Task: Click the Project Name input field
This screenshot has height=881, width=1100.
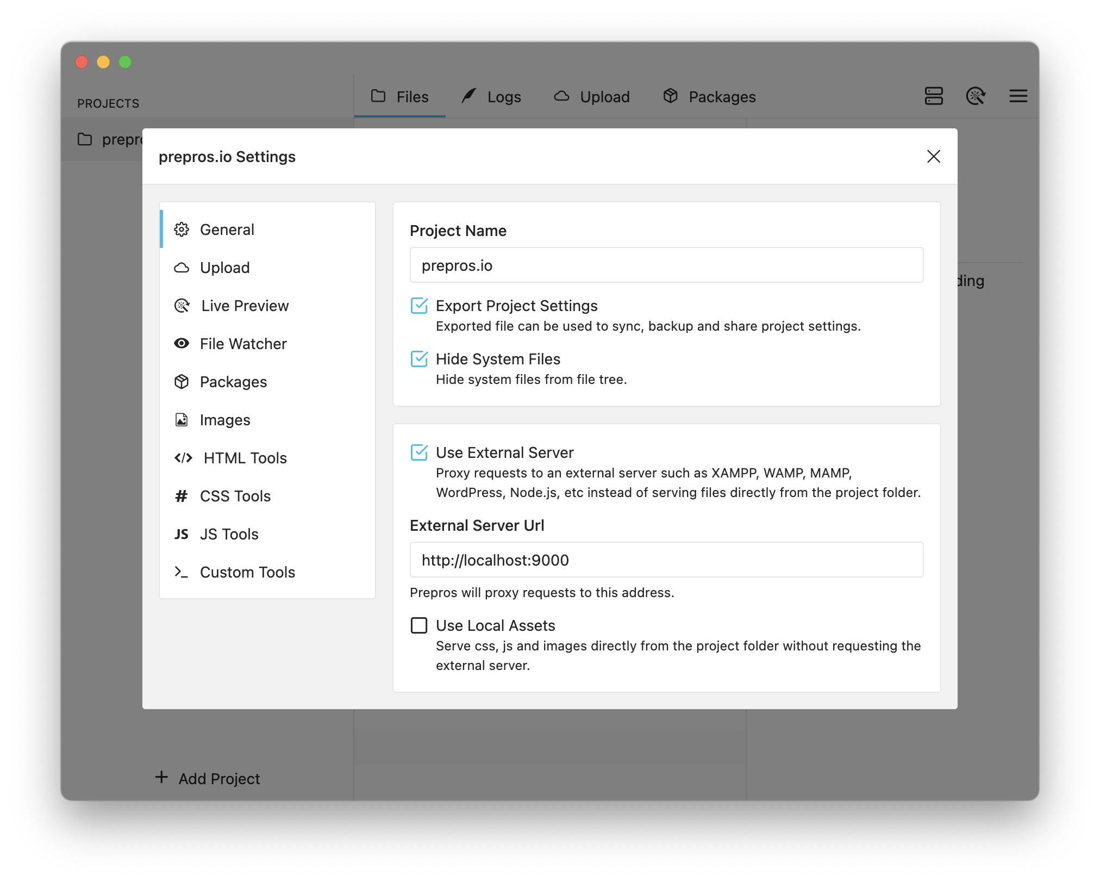Action: pyautogui.click(x=666, y=265)
